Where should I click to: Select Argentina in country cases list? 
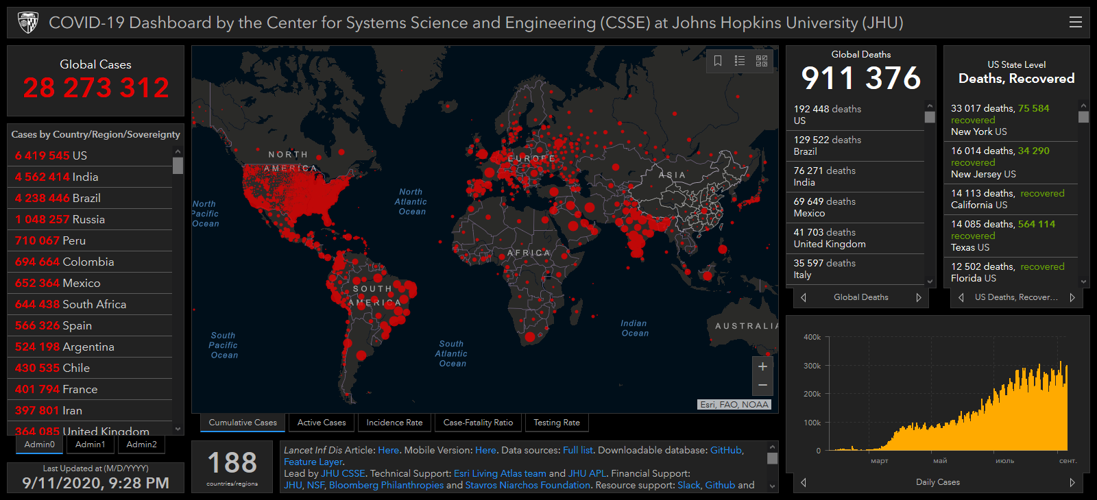click(x=90, y=347)
